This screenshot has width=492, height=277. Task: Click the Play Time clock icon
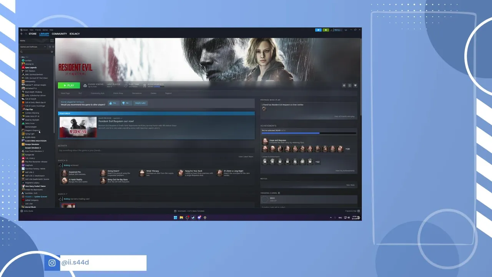tap(126, 85)
